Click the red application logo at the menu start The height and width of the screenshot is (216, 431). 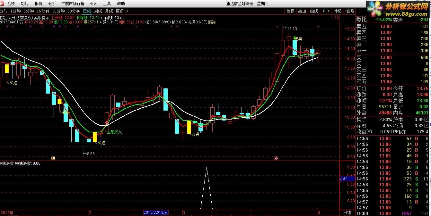tap(2, 4)
